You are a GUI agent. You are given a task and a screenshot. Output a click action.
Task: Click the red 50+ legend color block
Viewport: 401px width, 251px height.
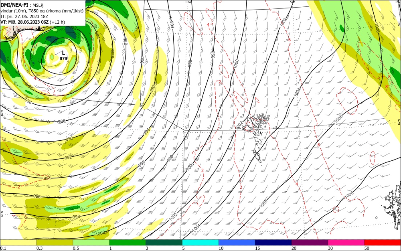click(x=383, y=243)
